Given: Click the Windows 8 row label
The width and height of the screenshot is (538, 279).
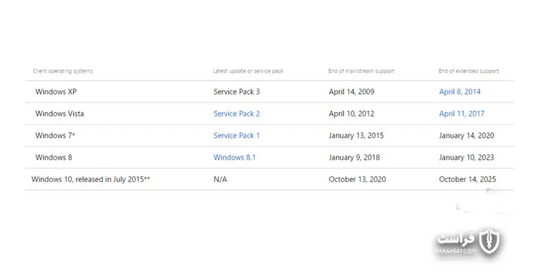Looking at the screenshot, I should click(54, 158).
